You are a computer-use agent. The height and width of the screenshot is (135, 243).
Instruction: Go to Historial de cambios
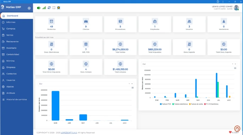click(x=17, y=99)
